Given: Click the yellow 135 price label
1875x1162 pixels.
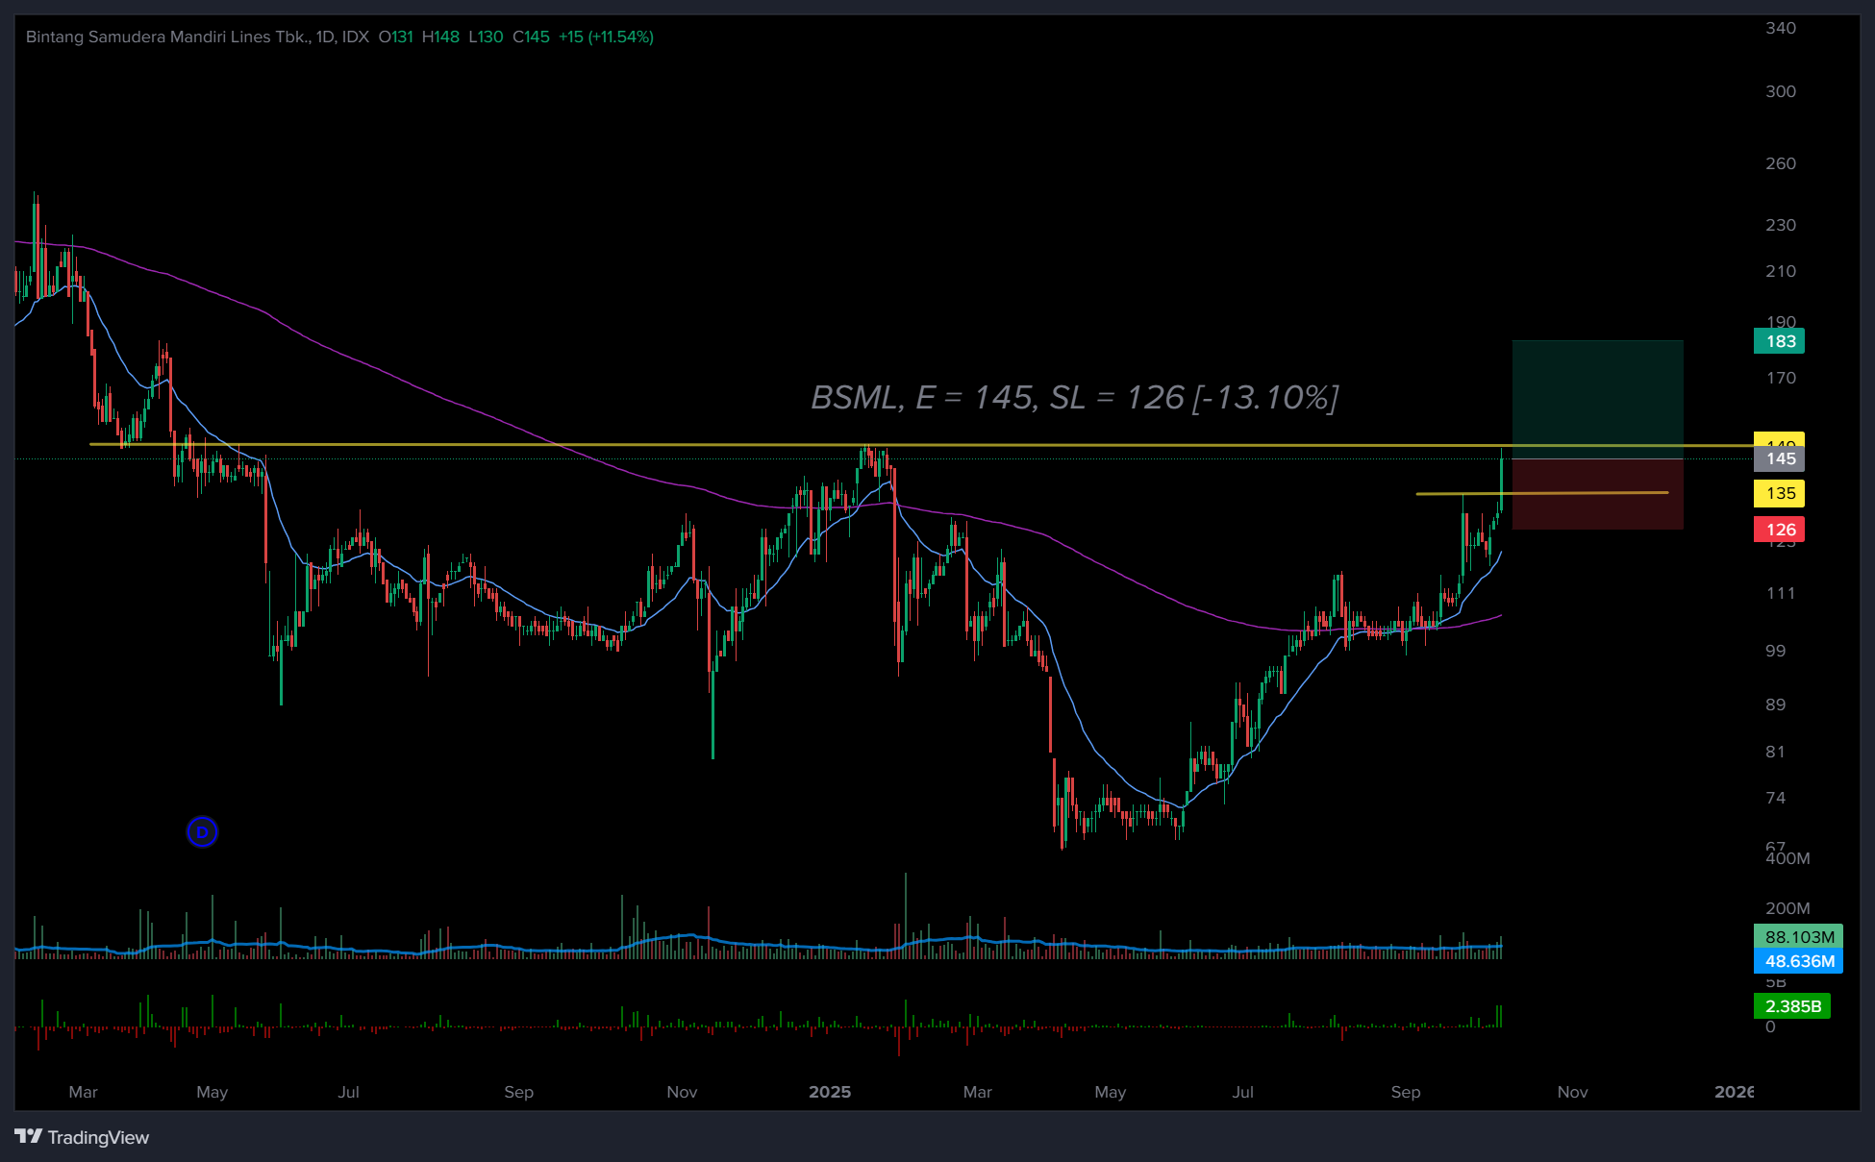Looking at the screenshot, I should pyautogui.click(x=1779, y=493).
